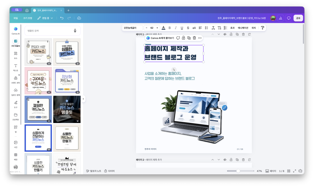Delete the selected text via floating toolbar

(194, 38)
